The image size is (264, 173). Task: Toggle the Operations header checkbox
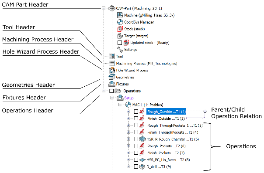[x=111, y=91]
